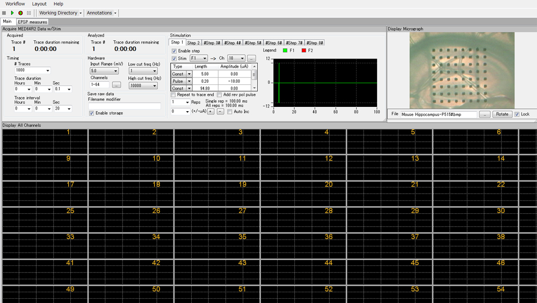Screen dimensions: 537x303
Task: Toggle the micrograph Lock checkbox
Action: point(517,114)
